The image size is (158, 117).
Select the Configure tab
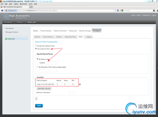pos(97,31)
